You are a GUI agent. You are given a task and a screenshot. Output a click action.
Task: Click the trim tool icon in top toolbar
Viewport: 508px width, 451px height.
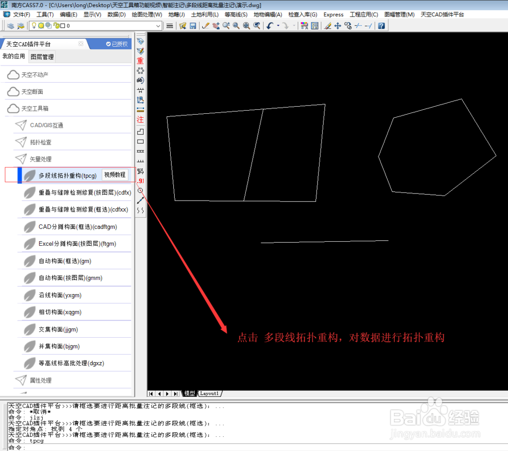pyautogui.click(x=358, y=26)
